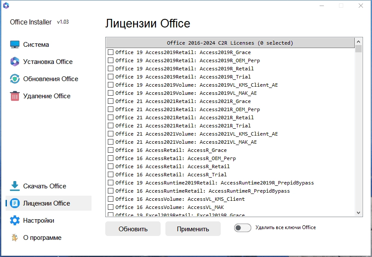This screenshot has width=372, height=257.
Task: Tick Access2019R_Retail checkbox
Action: coord(110,69)
